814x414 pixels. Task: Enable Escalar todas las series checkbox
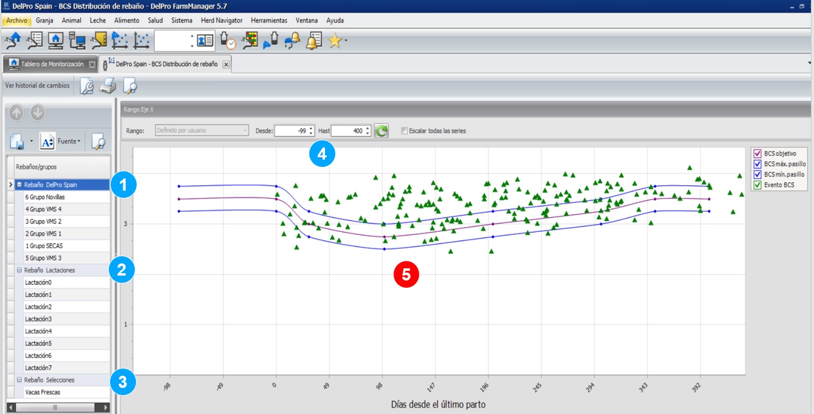pyautogui.click(x=405, y=131)
